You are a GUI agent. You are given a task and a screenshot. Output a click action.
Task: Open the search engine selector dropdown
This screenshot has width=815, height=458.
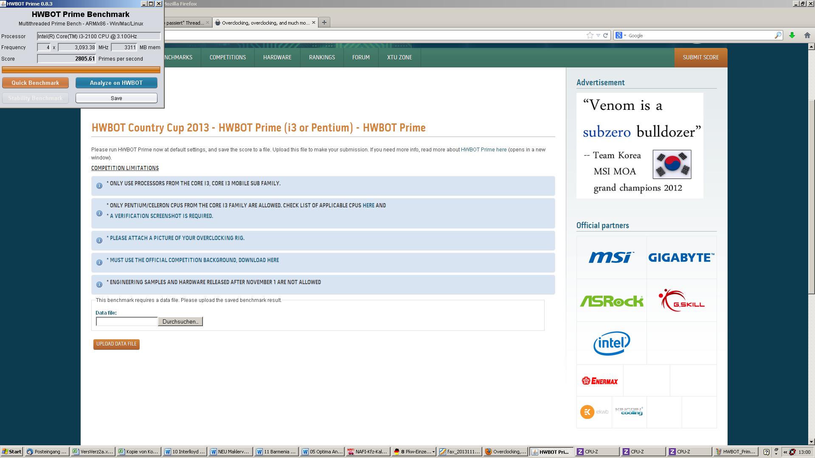point(621,35)
